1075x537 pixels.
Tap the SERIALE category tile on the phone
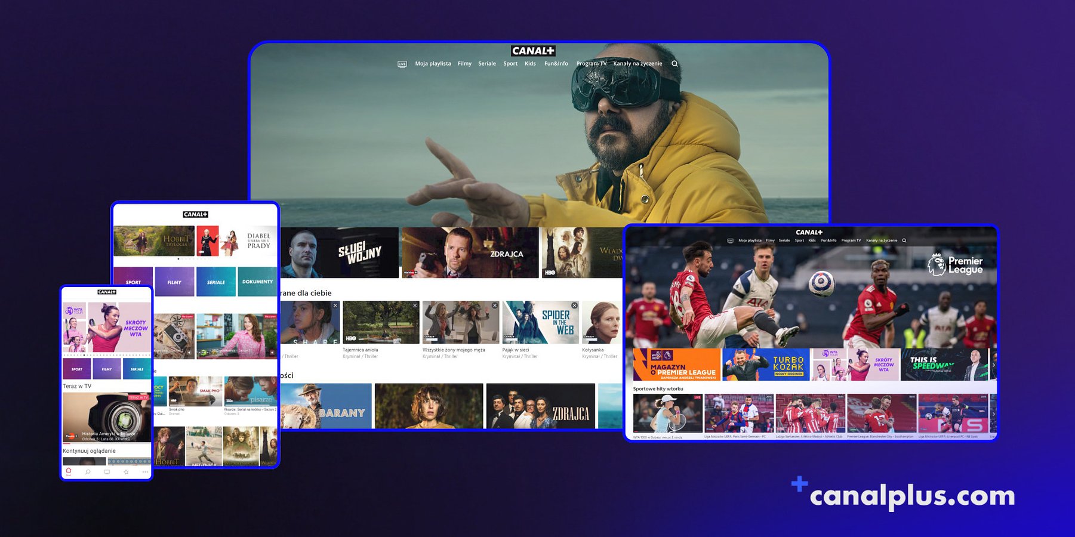(x=137, y=369)
